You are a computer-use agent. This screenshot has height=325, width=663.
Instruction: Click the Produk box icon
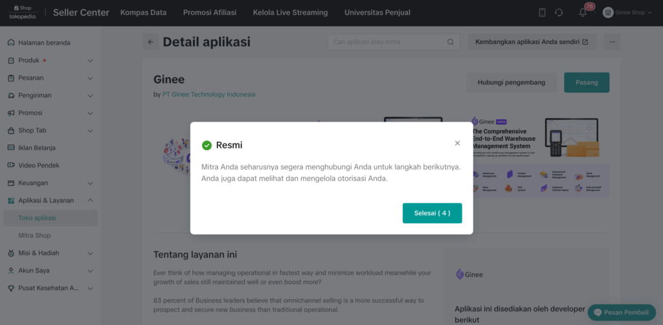pos(11,60)
